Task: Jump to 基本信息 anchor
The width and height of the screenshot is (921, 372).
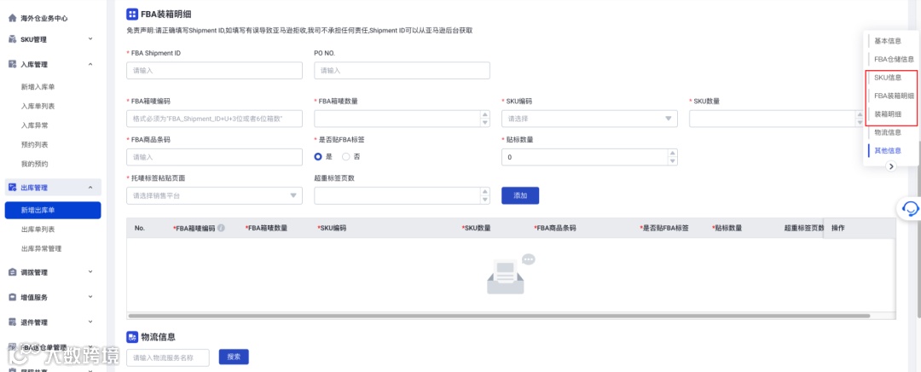Action: (x=888, y=41)
